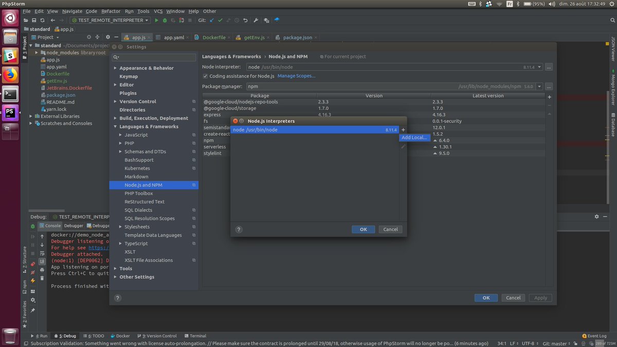Click Add Local... in the interpreters popup
The height and width of the screenshot is (347, 617).
click(x=414, y=137)
